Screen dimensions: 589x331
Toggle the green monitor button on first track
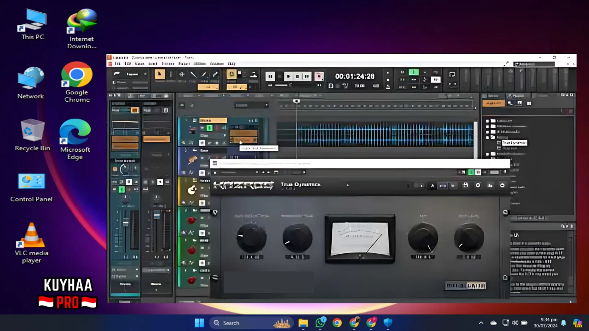click(x=209, y=128)
